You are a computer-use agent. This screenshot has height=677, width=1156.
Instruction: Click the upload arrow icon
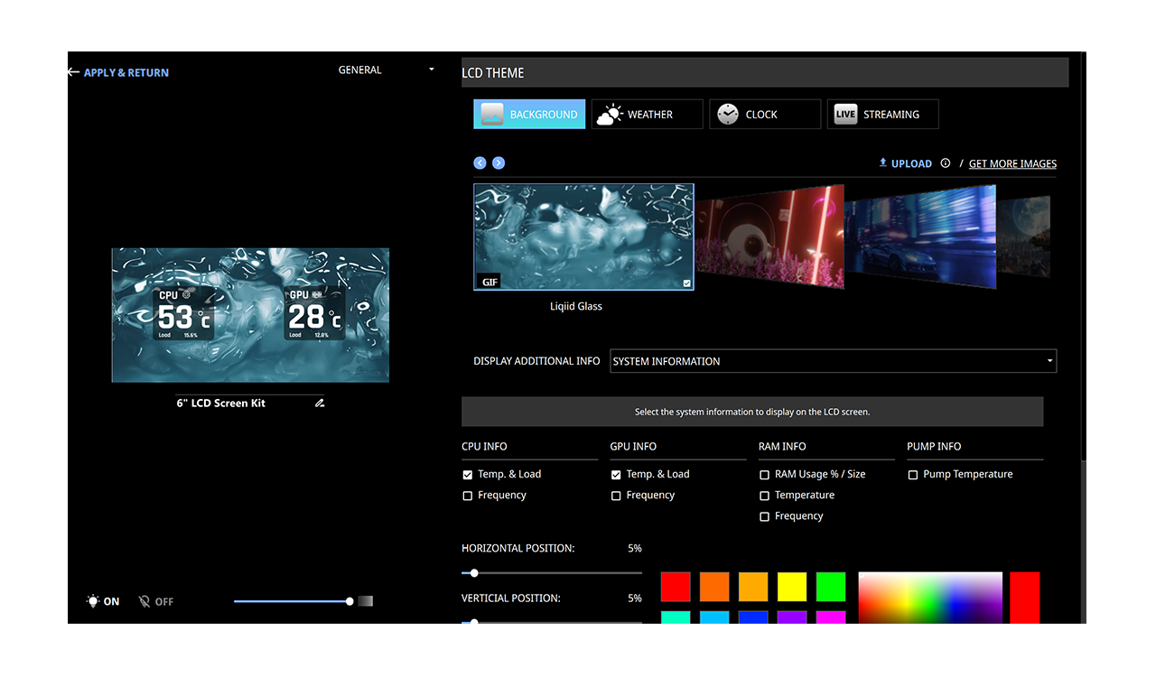[x=883, y=163]
